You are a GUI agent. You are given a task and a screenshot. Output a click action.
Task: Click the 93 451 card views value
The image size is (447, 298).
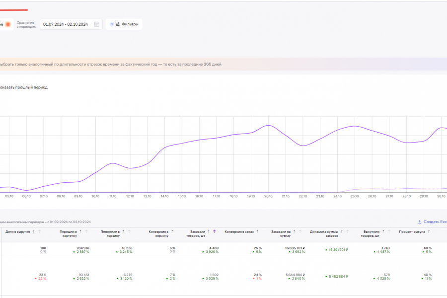(x=84, y=275)
